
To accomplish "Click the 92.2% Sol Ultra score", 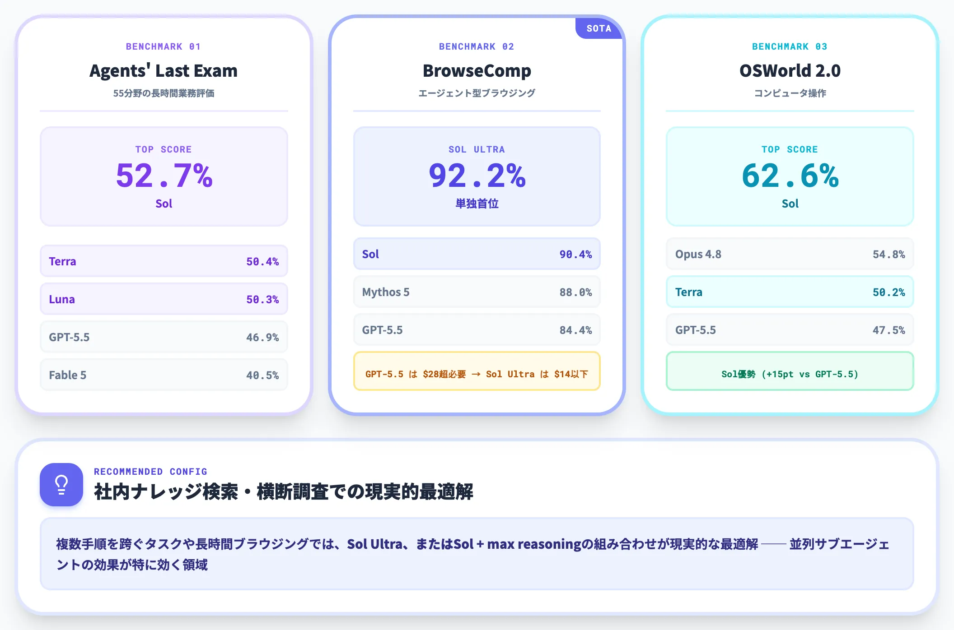I will [x=477, y=176].
